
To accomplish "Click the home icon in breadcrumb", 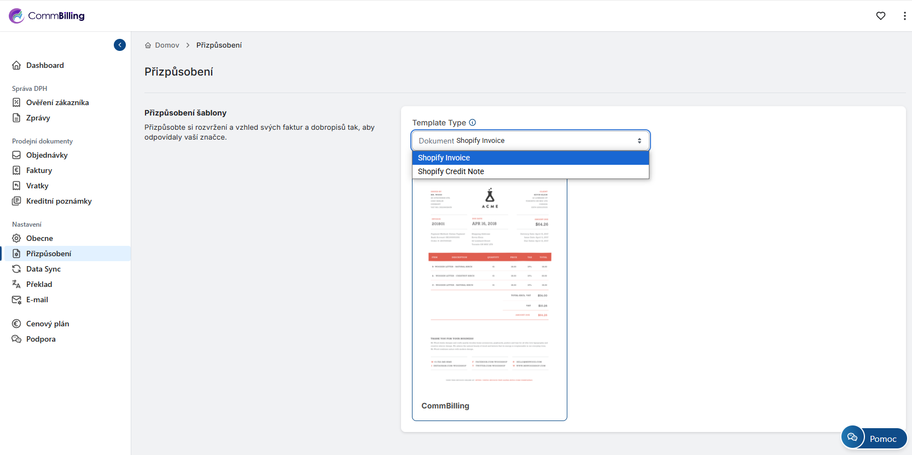I will point(148,45).
